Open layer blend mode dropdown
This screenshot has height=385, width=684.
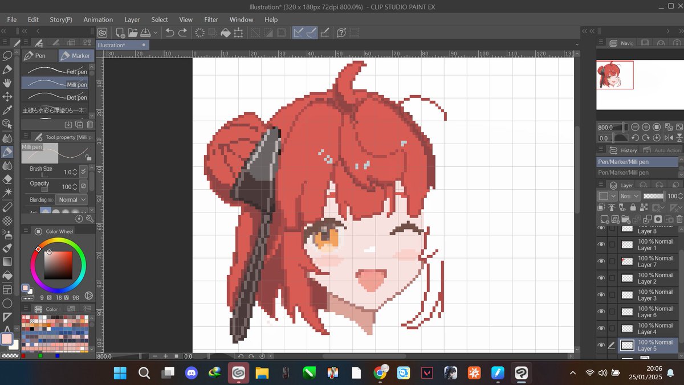[x=629, y=196]
